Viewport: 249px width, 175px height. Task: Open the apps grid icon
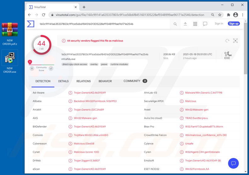(195, 24)
